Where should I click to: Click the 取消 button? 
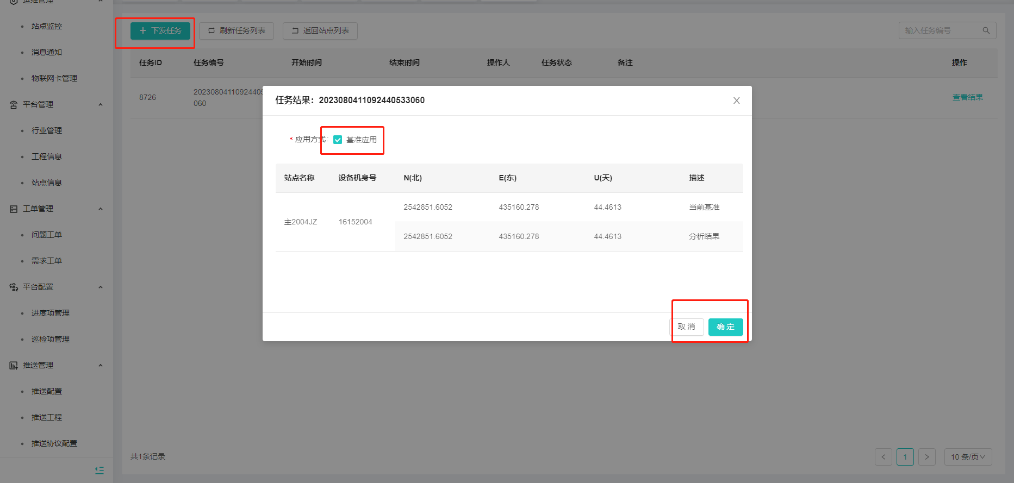pyautogui.click(x=686, y=327)
